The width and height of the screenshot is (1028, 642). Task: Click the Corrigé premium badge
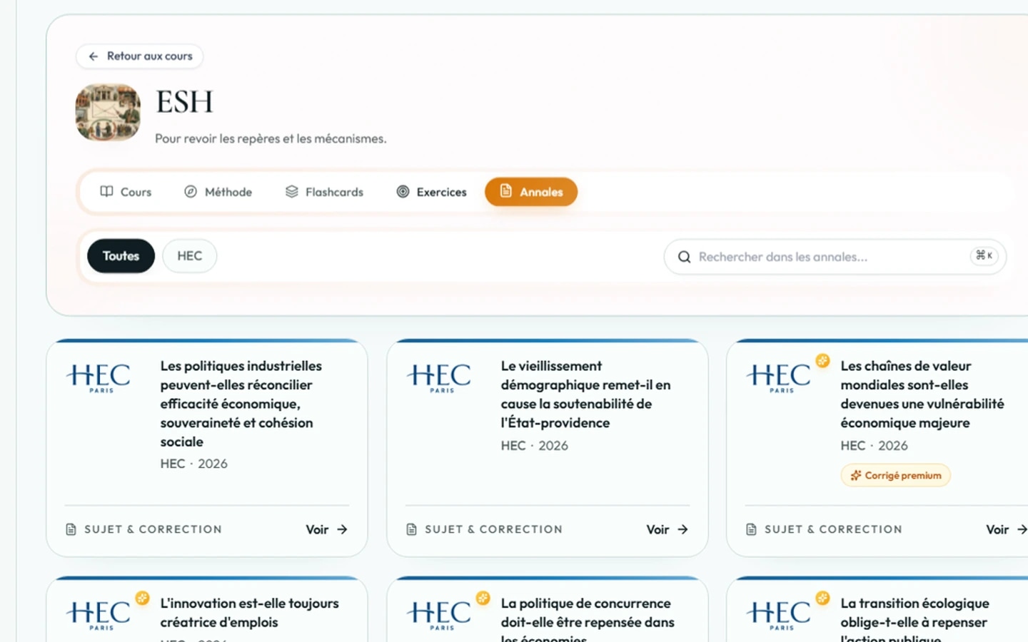[x=896, y=475]
